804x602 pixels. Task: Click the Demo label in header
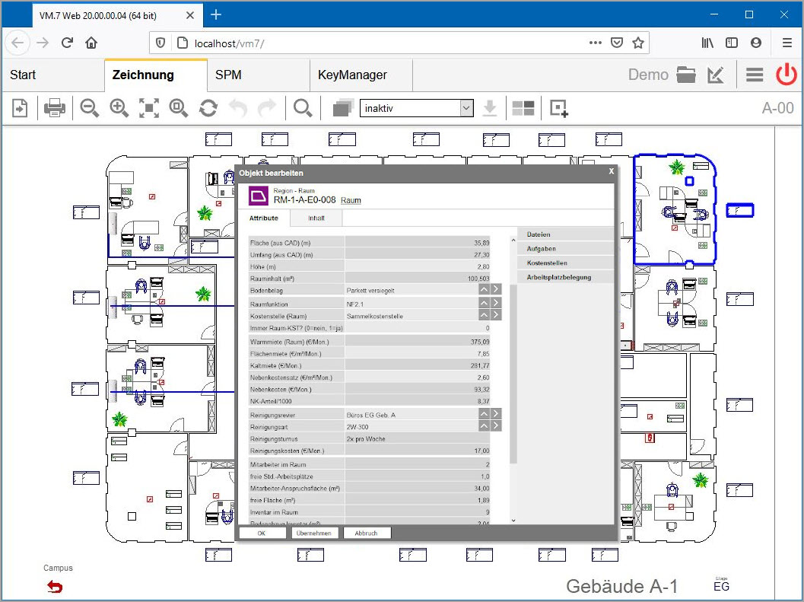(x=648, y=75)
